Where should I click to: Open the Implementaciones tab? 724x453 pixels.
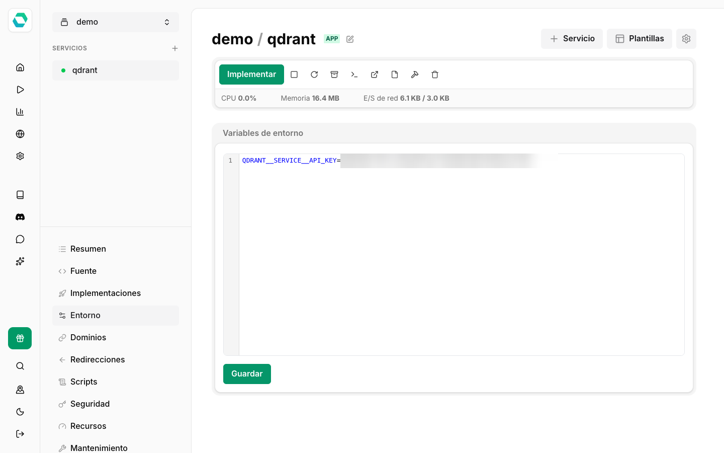click(x=116, y=293)
